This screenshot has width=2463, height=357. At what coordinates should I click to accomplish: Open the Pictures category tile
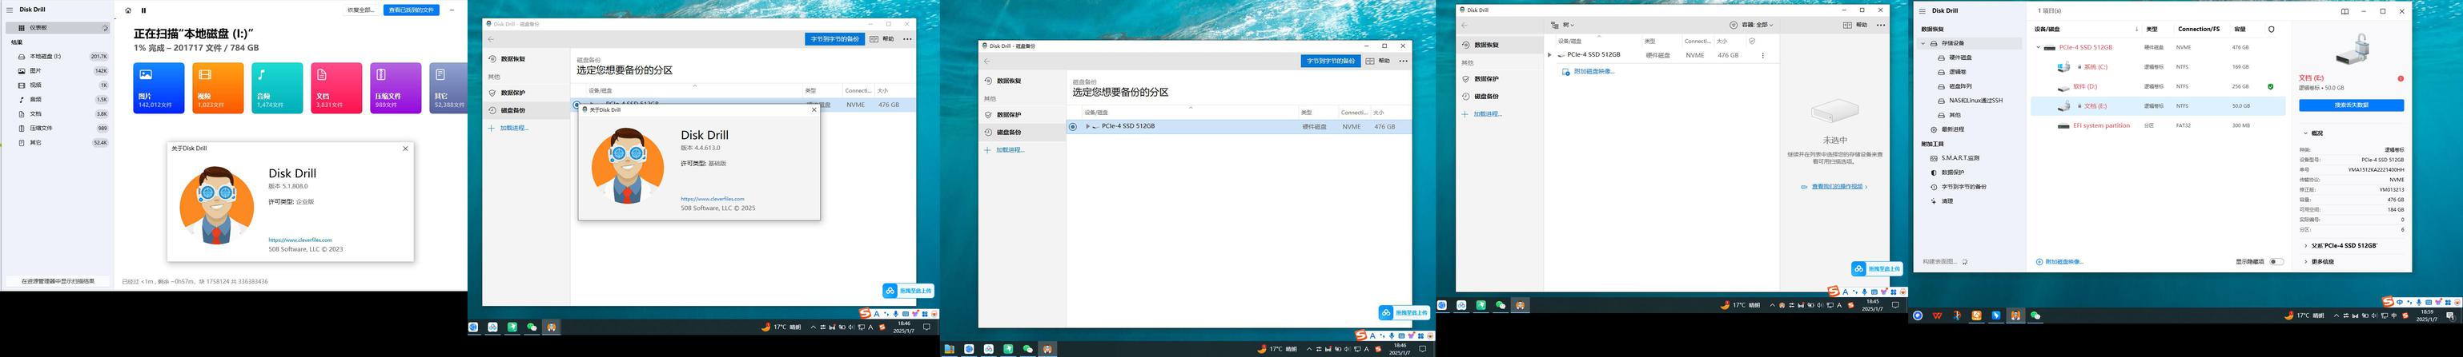pyautogui.click(x=159, y=88)
